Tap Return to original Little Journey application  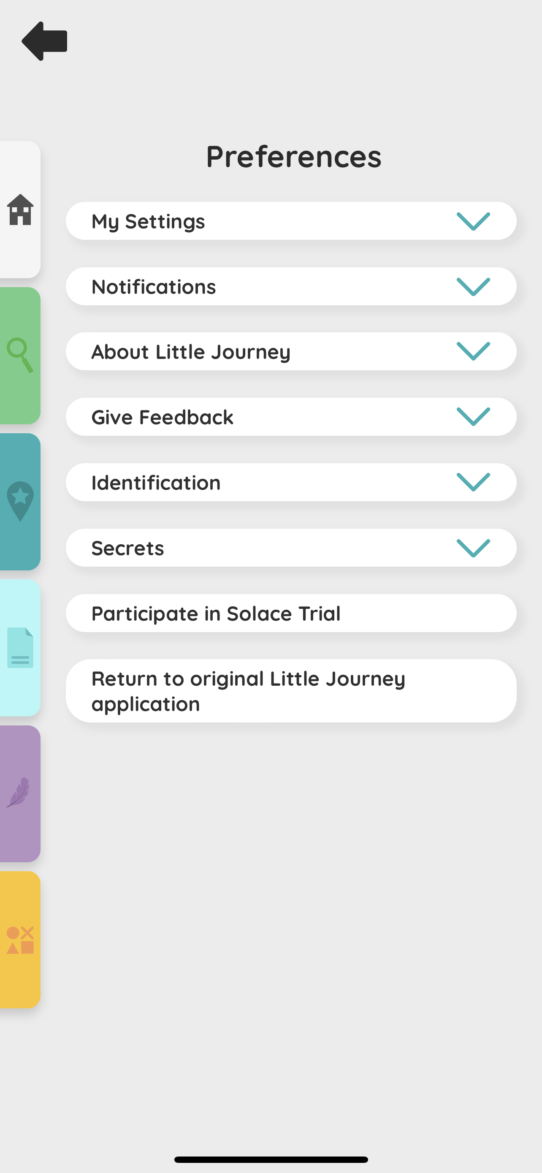tap(291, 691)
